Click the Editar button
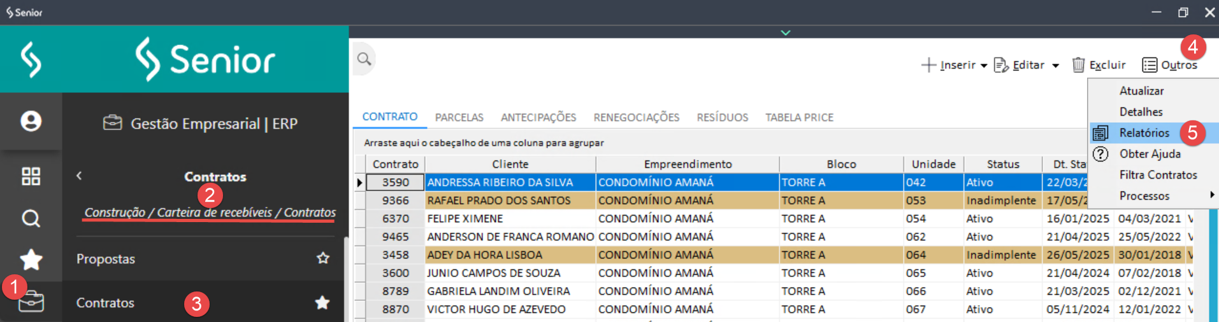This screenshot has width=1219, height=322. click(x=1019, y=65)
